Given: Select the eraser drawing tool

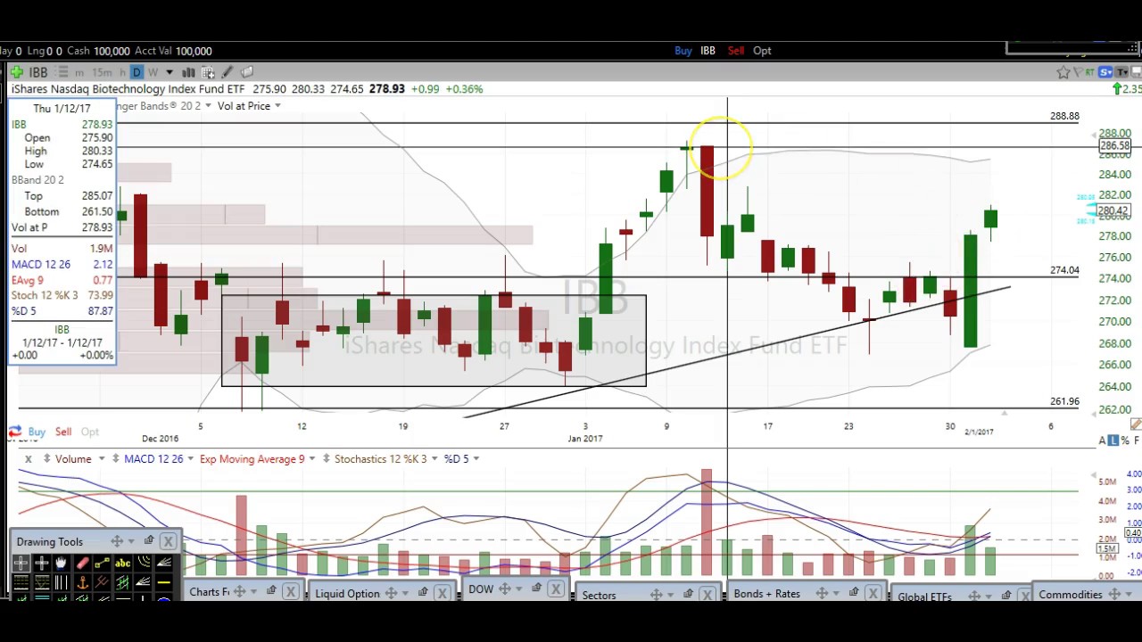Looking at the screenshot, I should [82, 563].
